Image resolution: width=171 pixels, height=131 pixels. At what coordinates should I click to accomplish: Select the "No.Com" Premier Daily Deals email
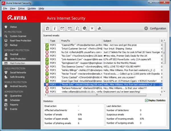coord(103,56)
